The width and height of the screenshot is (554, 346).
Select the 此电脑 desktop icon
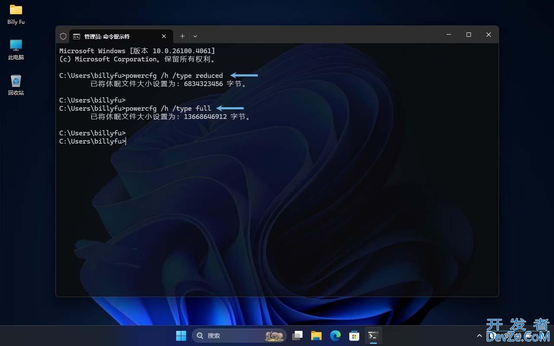[16, 49]
